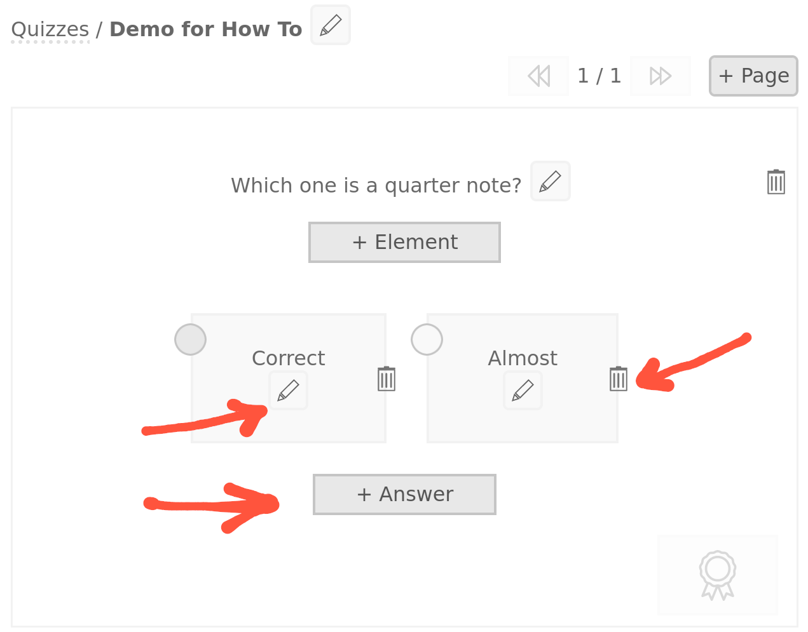
Task: Select the 'Correct' answer radio button
Action: pyautogui.click(x=190, y=339)
